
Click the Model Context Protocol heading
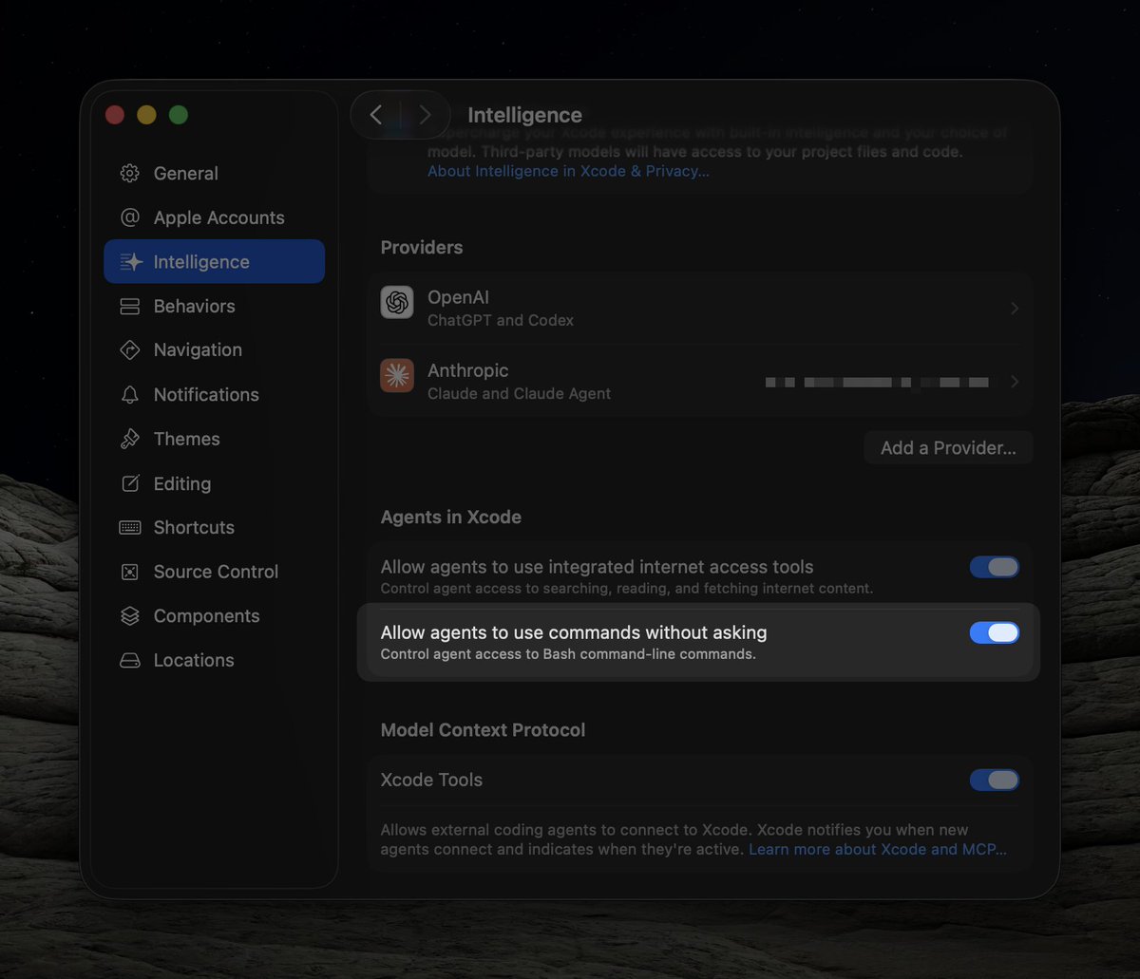coord(483,730)
